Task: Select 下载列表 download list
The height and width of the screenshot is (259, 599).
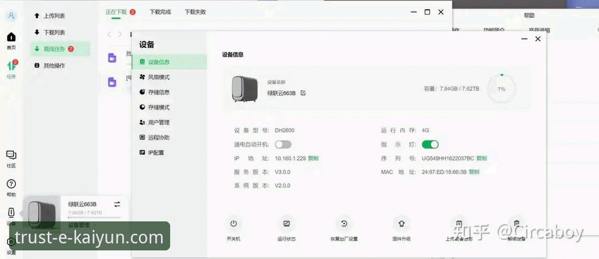Action: click(50, 33)
